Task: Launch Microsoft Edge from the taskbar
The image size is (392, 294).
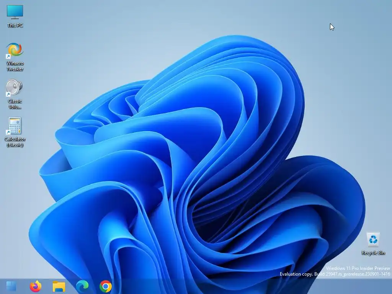Action: [82, 286]
